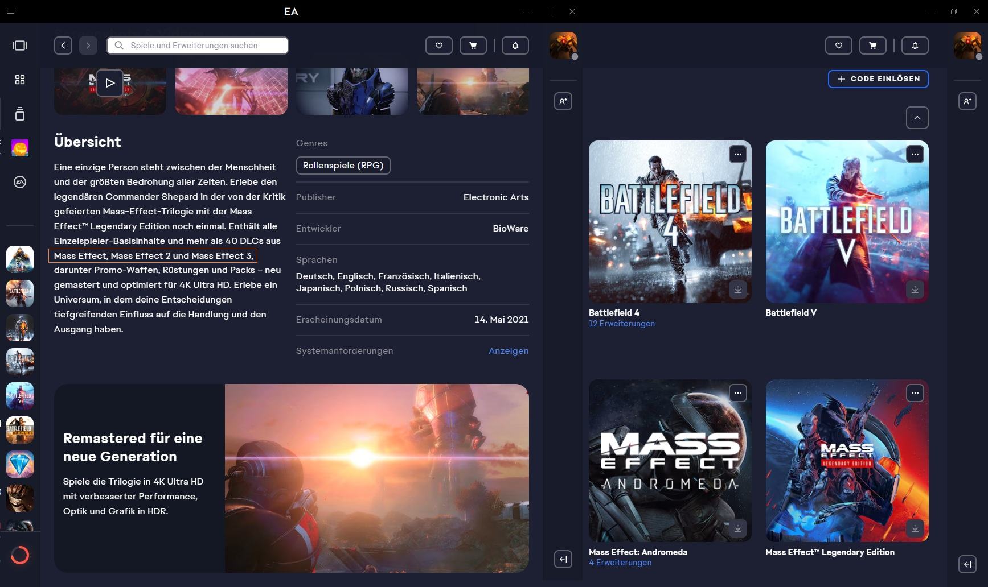
Task: Collapse the section with the chevron-up button
Action: [x=917, y=118]
